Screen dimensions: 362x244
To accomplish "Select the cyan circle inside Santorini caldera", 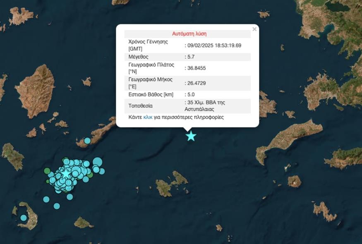I will pyautogui.click(x=24, y=218).
